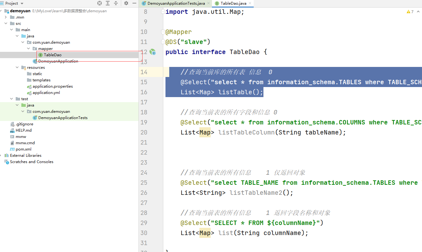Collapse the mapper package node
Image resolution: width=422 pixels, height=252 pixels.
(28, 48)
